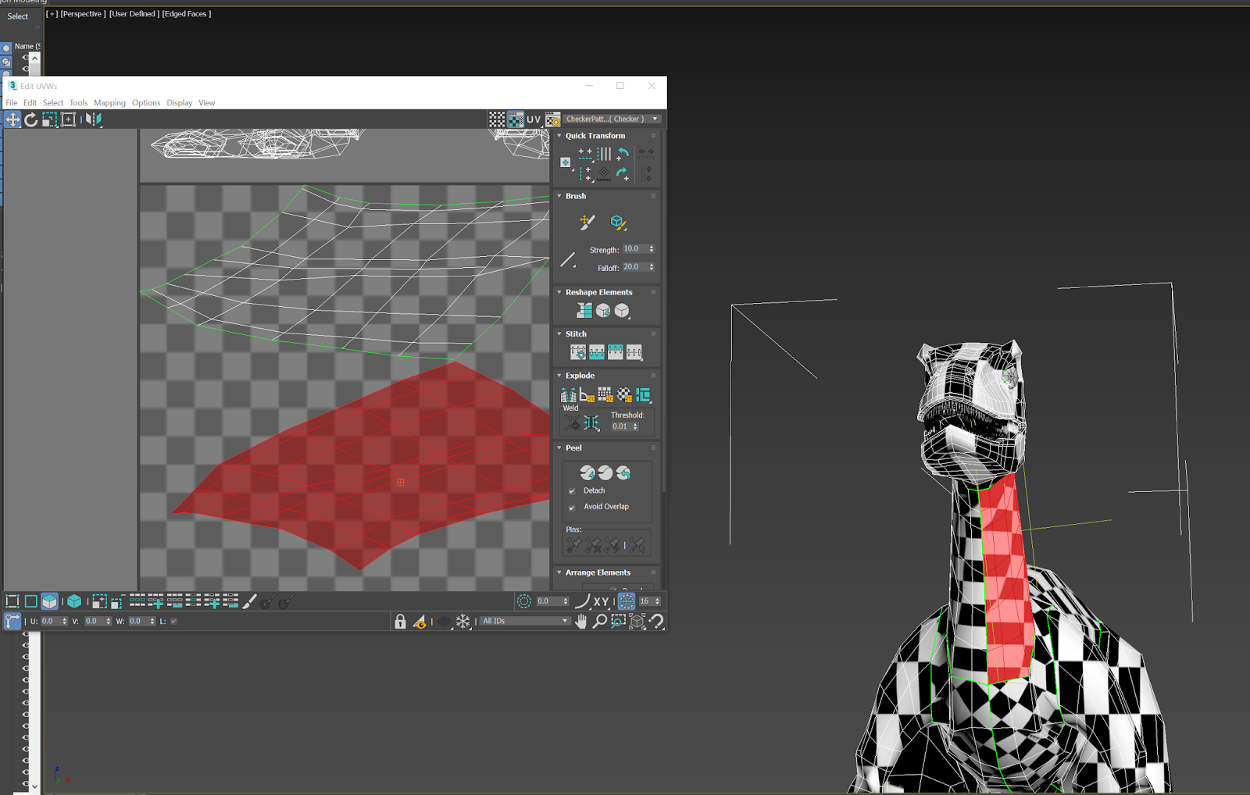Disable the Avoid Overlap checkbox
Viewport: 1250px width, 795px height.
573,507
